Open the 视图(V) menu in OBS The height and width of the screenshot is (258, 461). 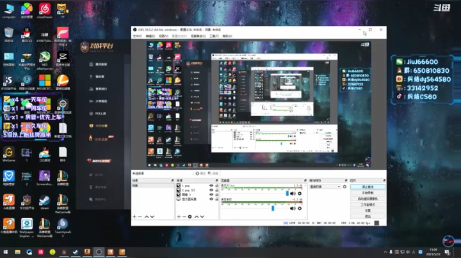(x=163, y=36)
